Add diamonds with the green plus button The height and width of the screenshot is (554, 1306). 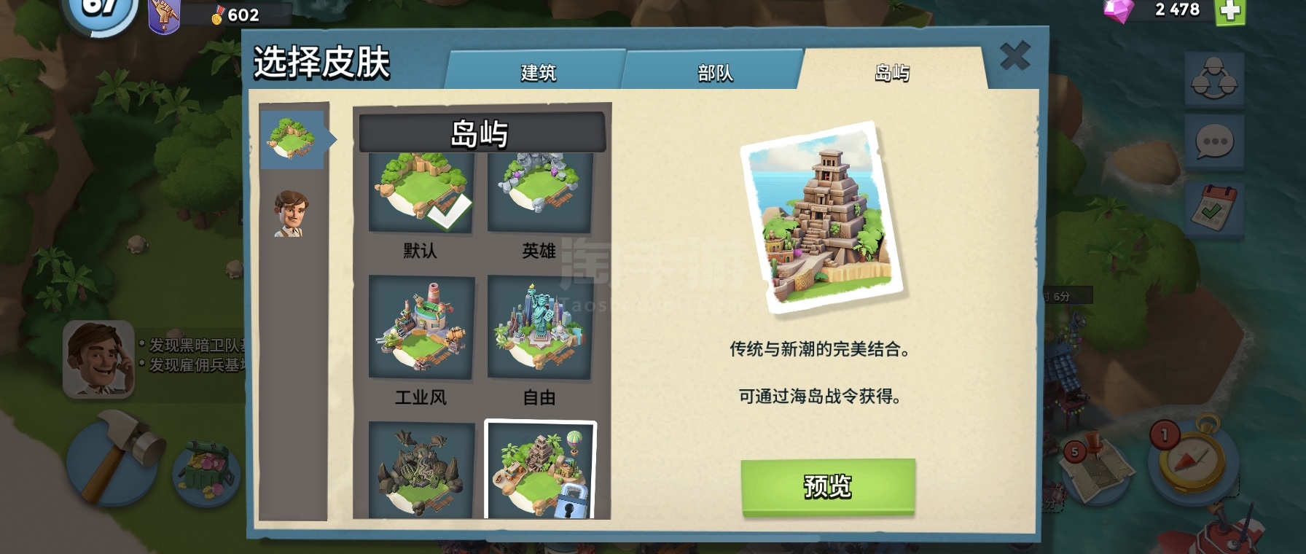(1230, 11)
